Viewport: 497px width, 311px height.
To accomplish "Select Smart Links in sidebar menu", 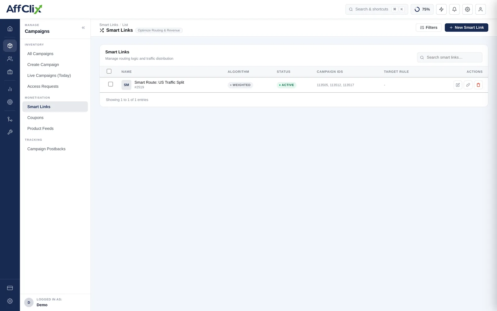I will point(55,107).
